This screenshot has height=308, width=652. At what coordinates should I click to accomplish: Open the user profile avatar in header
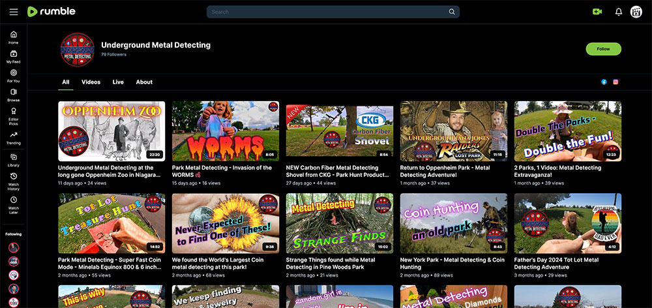636,12
